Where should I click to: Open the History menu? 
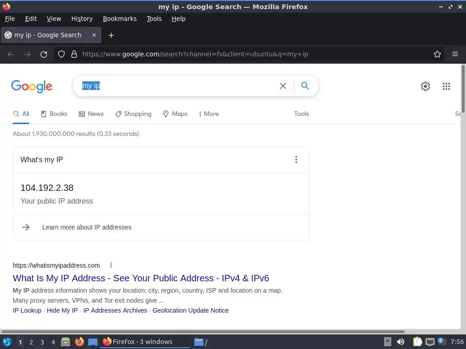pyautogui.click(x=82, y=19)
